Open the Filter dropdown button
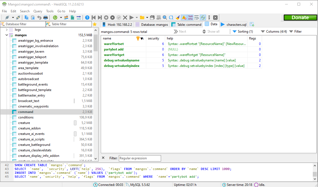The width and height of the screenshot is (318, 187). pos(296,32)
